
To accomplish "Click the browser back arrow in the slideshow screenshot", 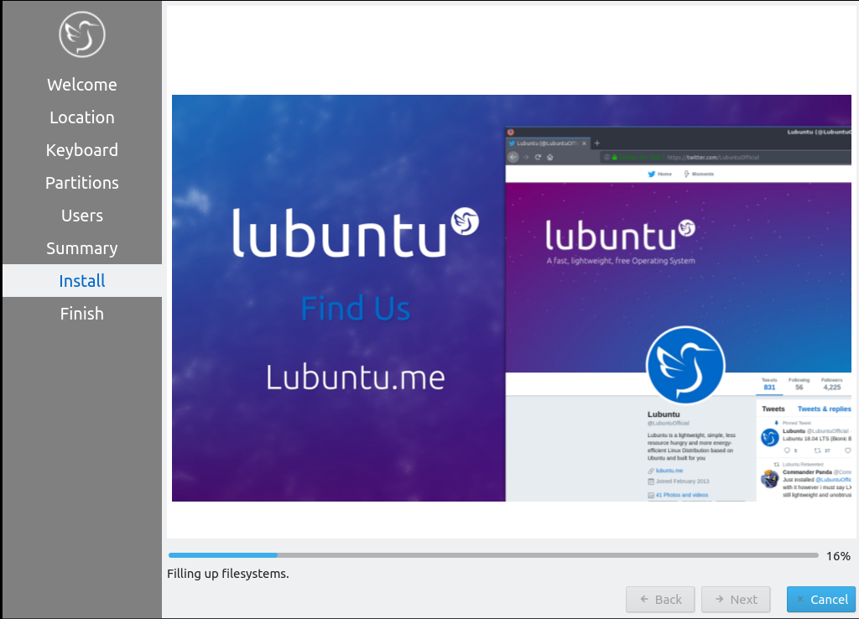I will pyautogui.click(x=513, y=157).
